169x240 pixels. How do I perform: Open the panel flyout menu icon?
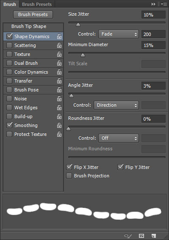point(164,4)
